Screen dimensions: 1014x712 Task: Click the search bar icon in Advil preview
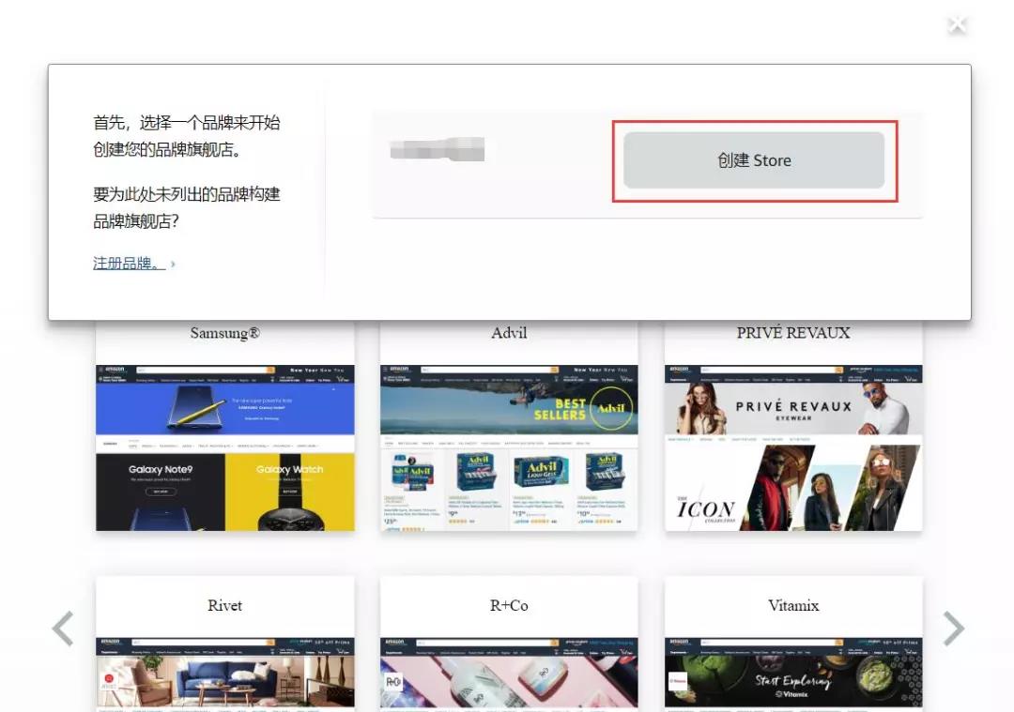(x=554, y=369)
